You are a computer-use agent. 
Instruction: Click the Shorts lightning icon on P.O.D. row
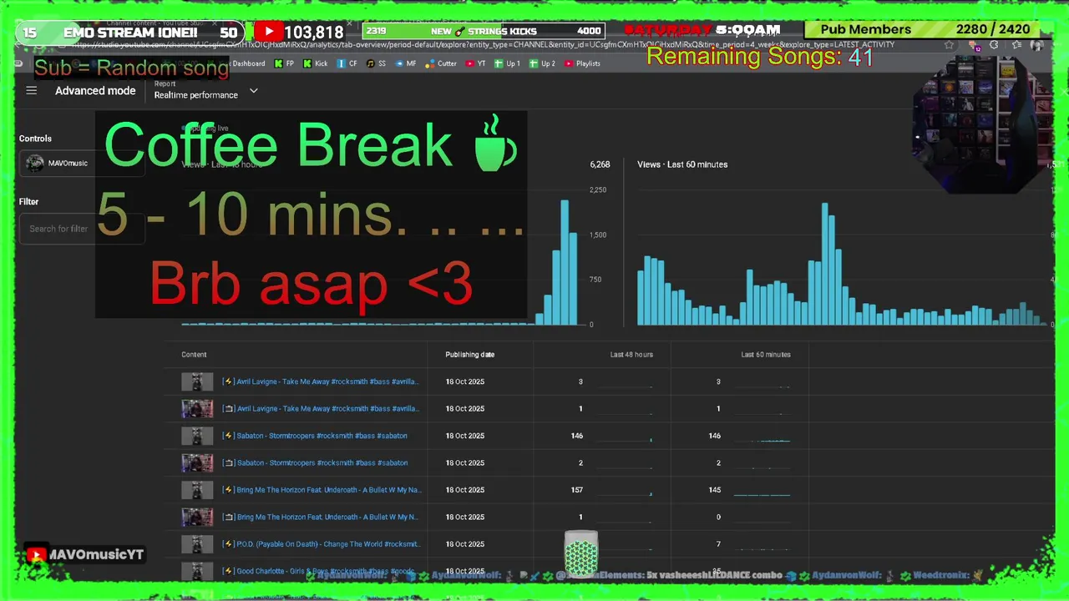click(228, 544)
